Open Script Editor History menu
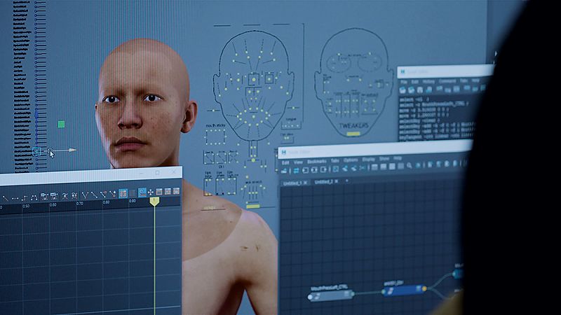Screen dimensions: 561x315 [428, 81]
